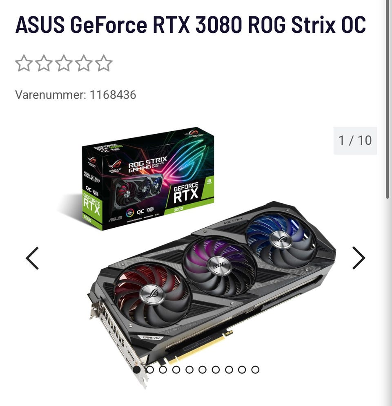The width and height of the screenshot is (392, 406).
Task: Click the third rating star
Action: (64, 63)
